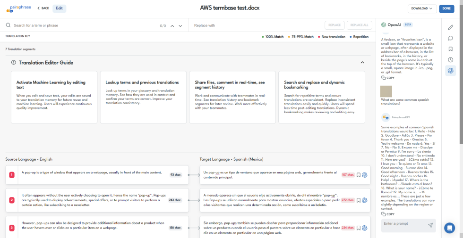Open the comments panel in right sidebar
The image size is (463, 238).
point(451,38)
